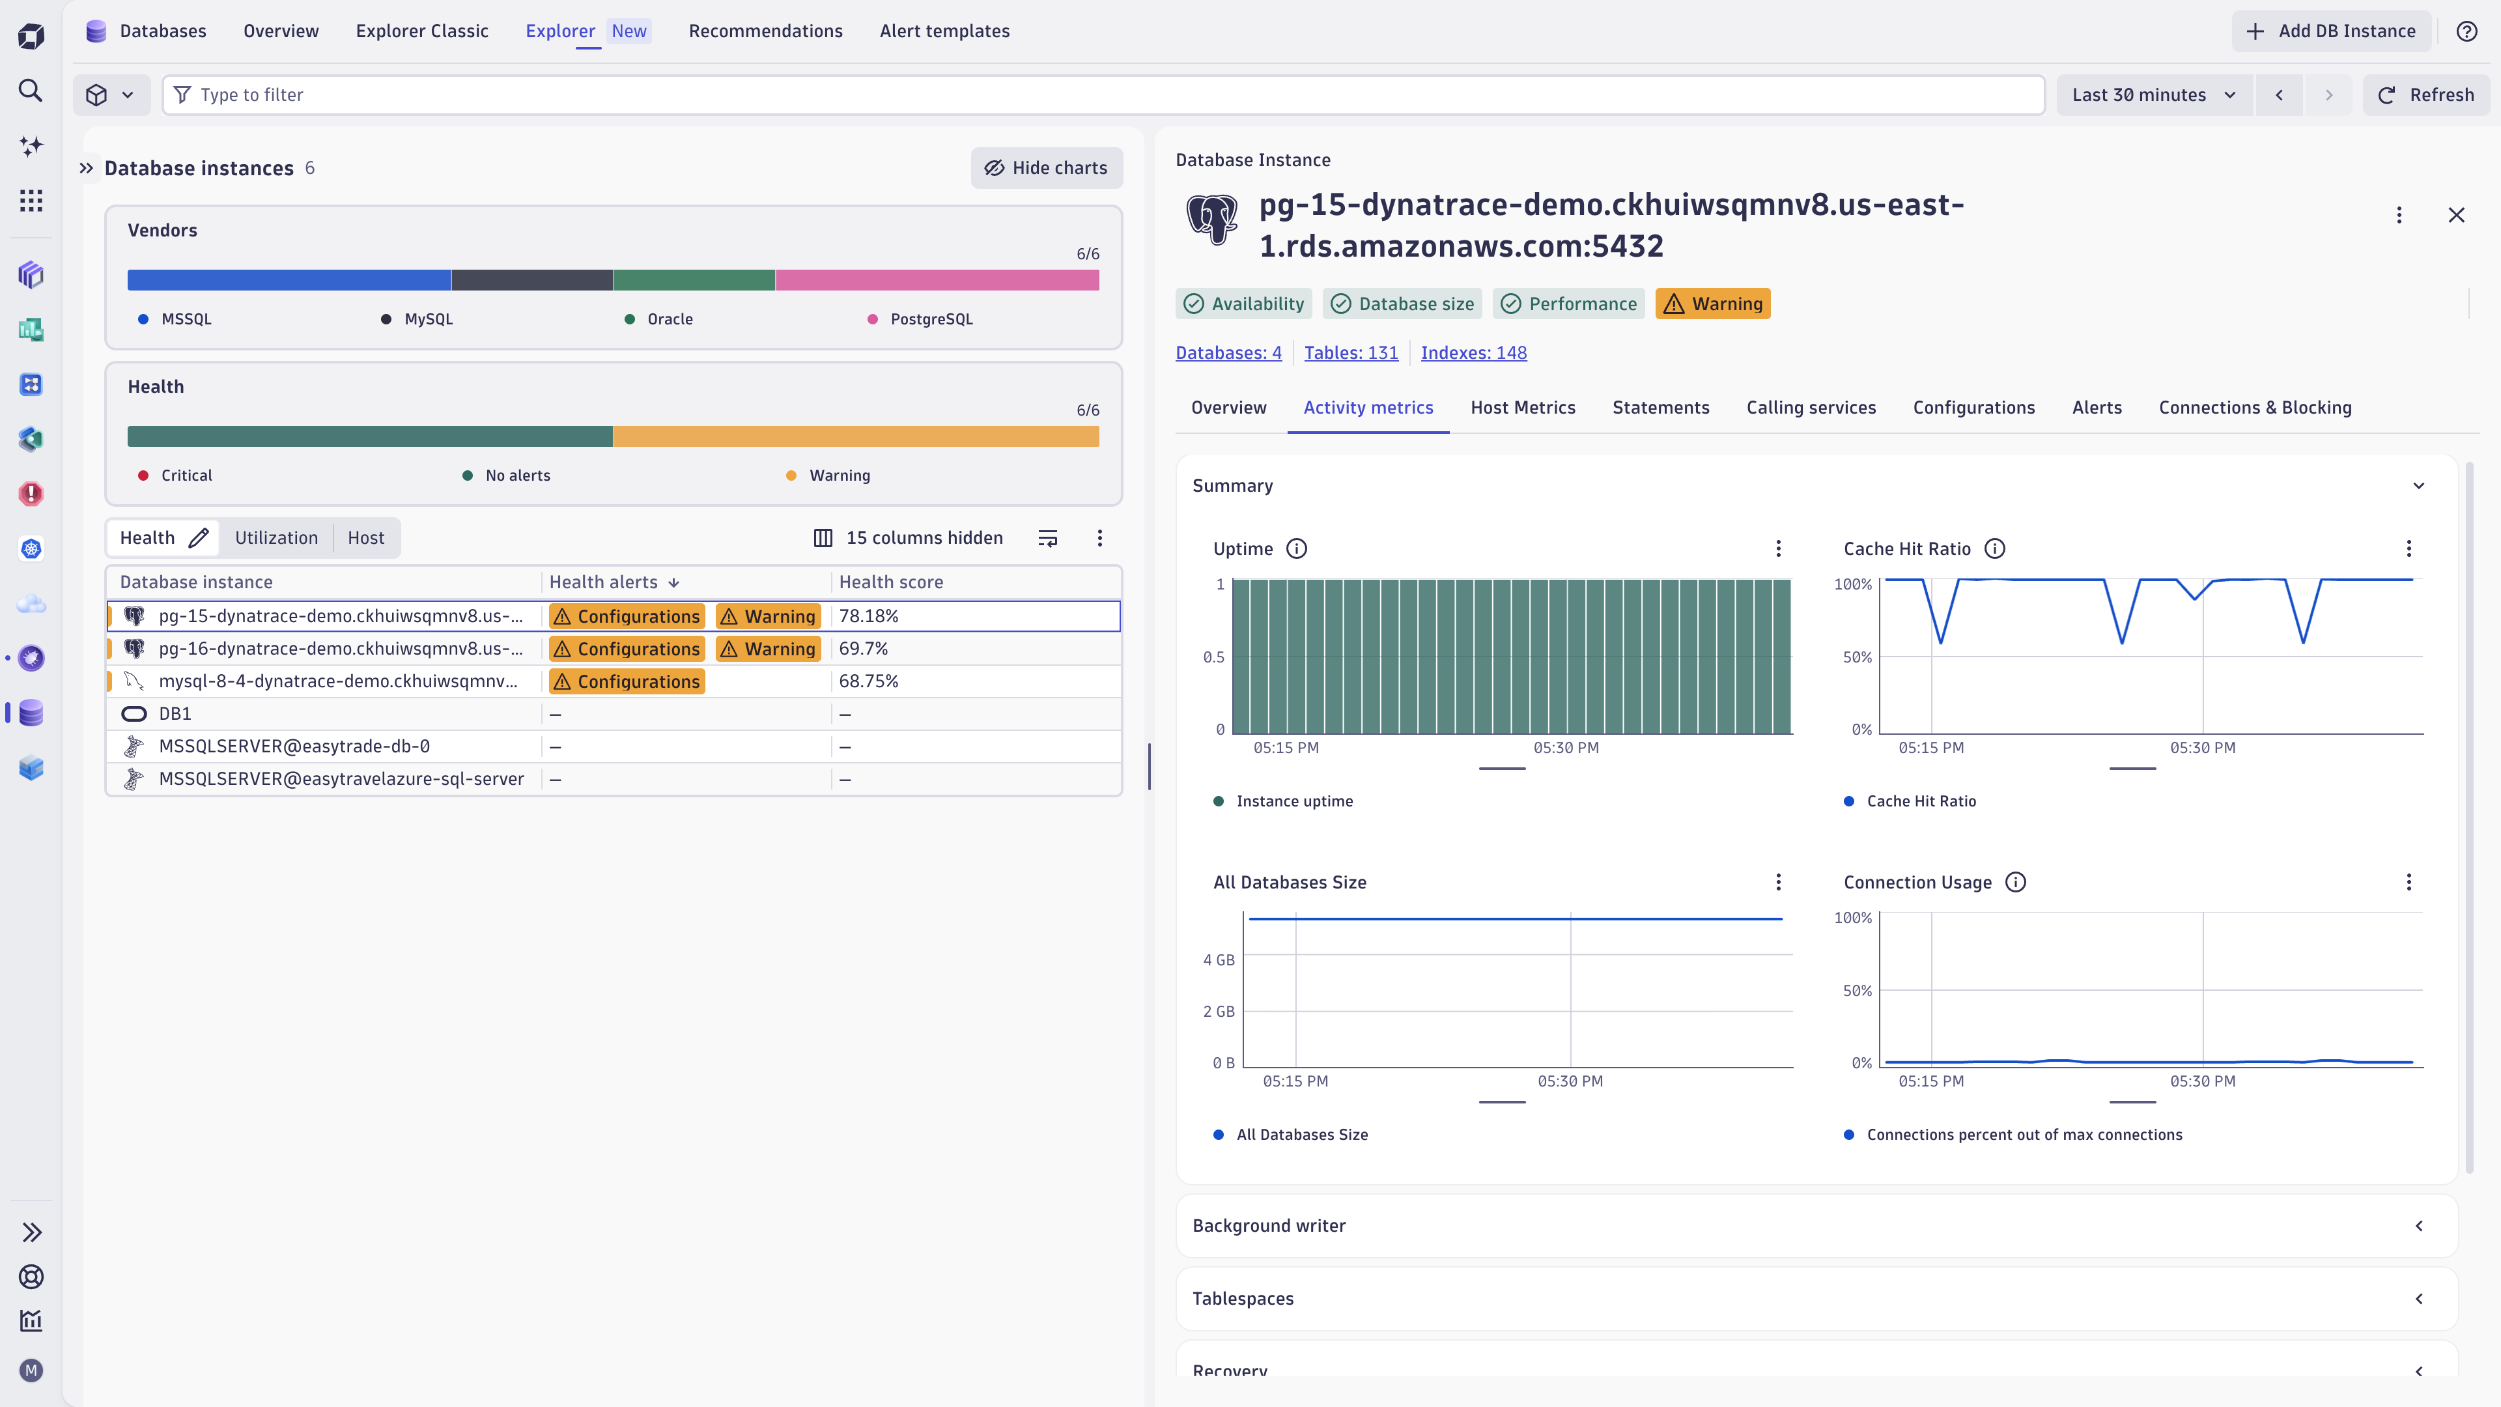Open the clouds app icon in sidebar
2501x1407 pixels.
point(31,604)
